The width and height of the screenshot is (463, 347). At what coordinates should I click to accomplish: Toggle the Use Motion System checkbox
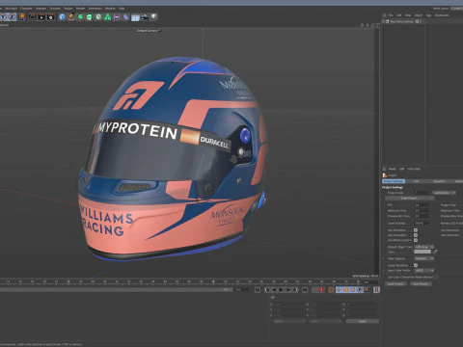pyautogui.click(x=416, y=240)
